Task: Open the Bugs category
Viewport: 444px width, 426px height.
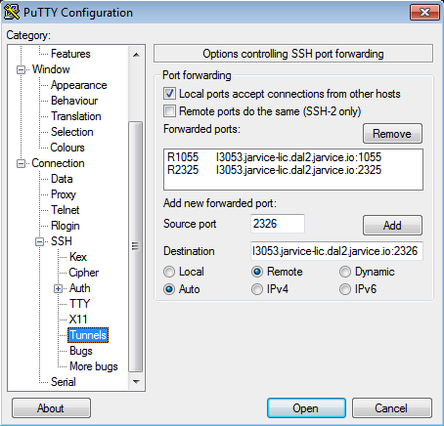Action: click(81, 351)
